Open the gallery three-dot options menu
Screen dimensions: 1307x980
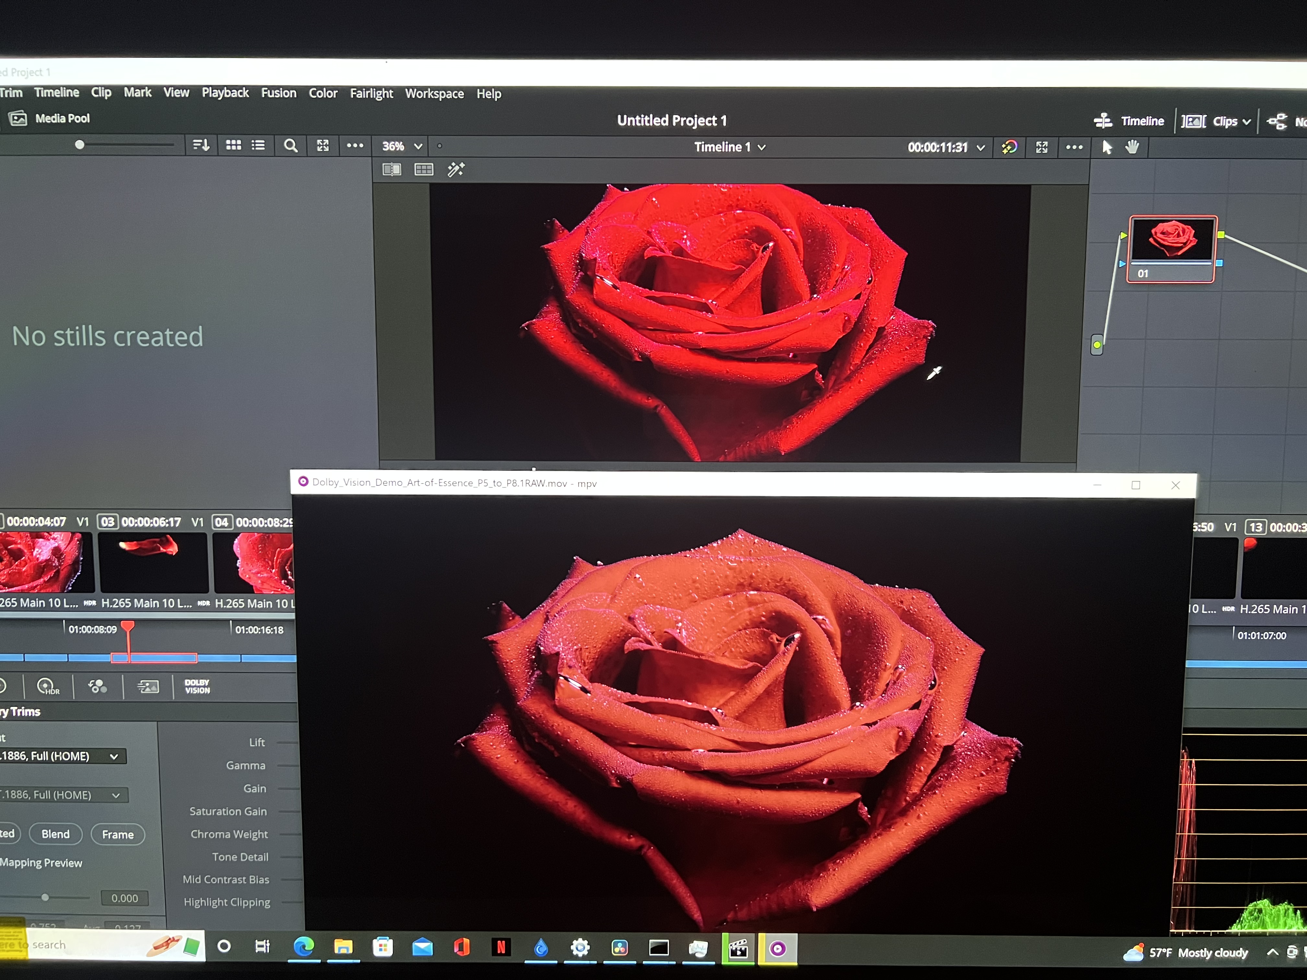tap(355, 145)
